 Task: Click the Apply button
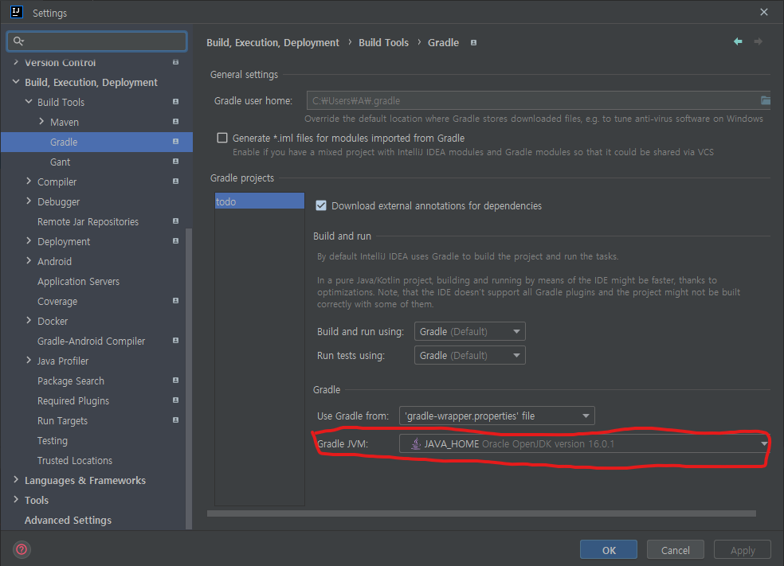pos(742,549)
